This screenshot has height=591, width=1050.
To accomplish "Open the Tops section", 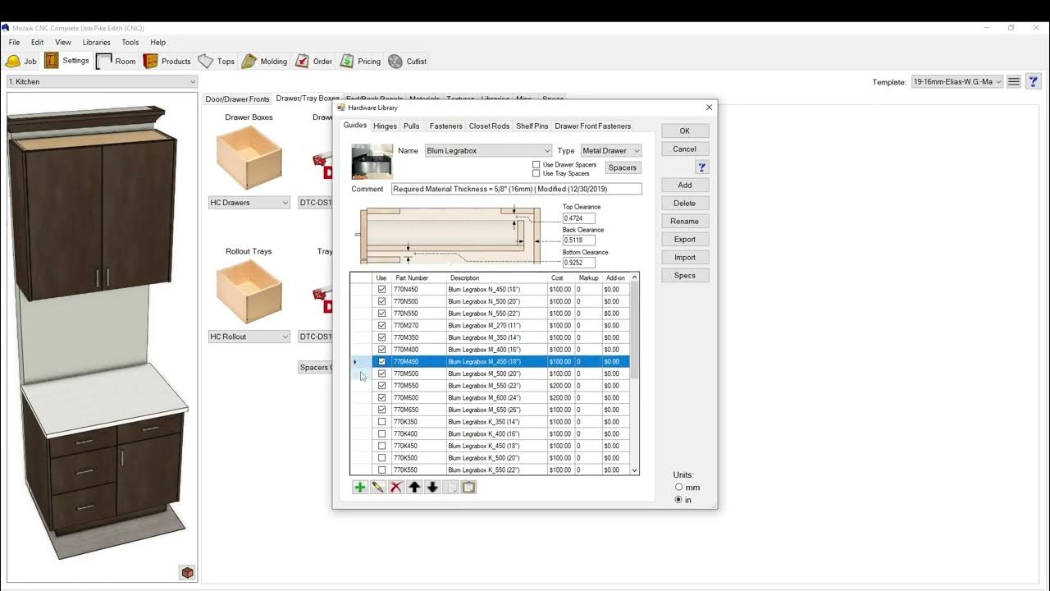I will (217, 61).
